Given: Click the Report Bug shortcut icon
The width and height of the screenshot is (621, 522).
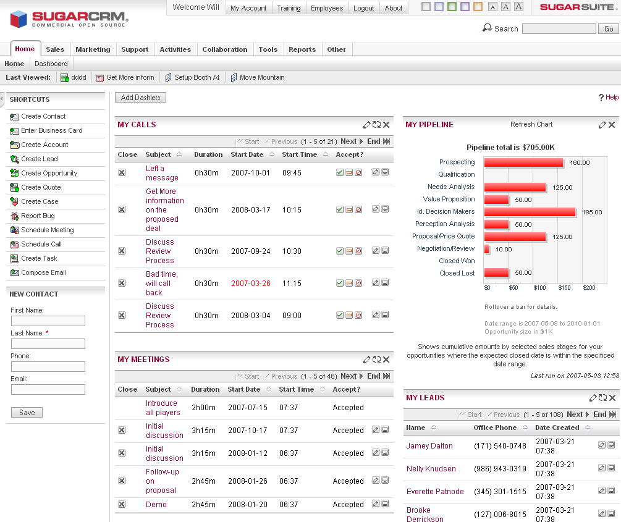Looking at the screenshot, I should coord(15,216).
